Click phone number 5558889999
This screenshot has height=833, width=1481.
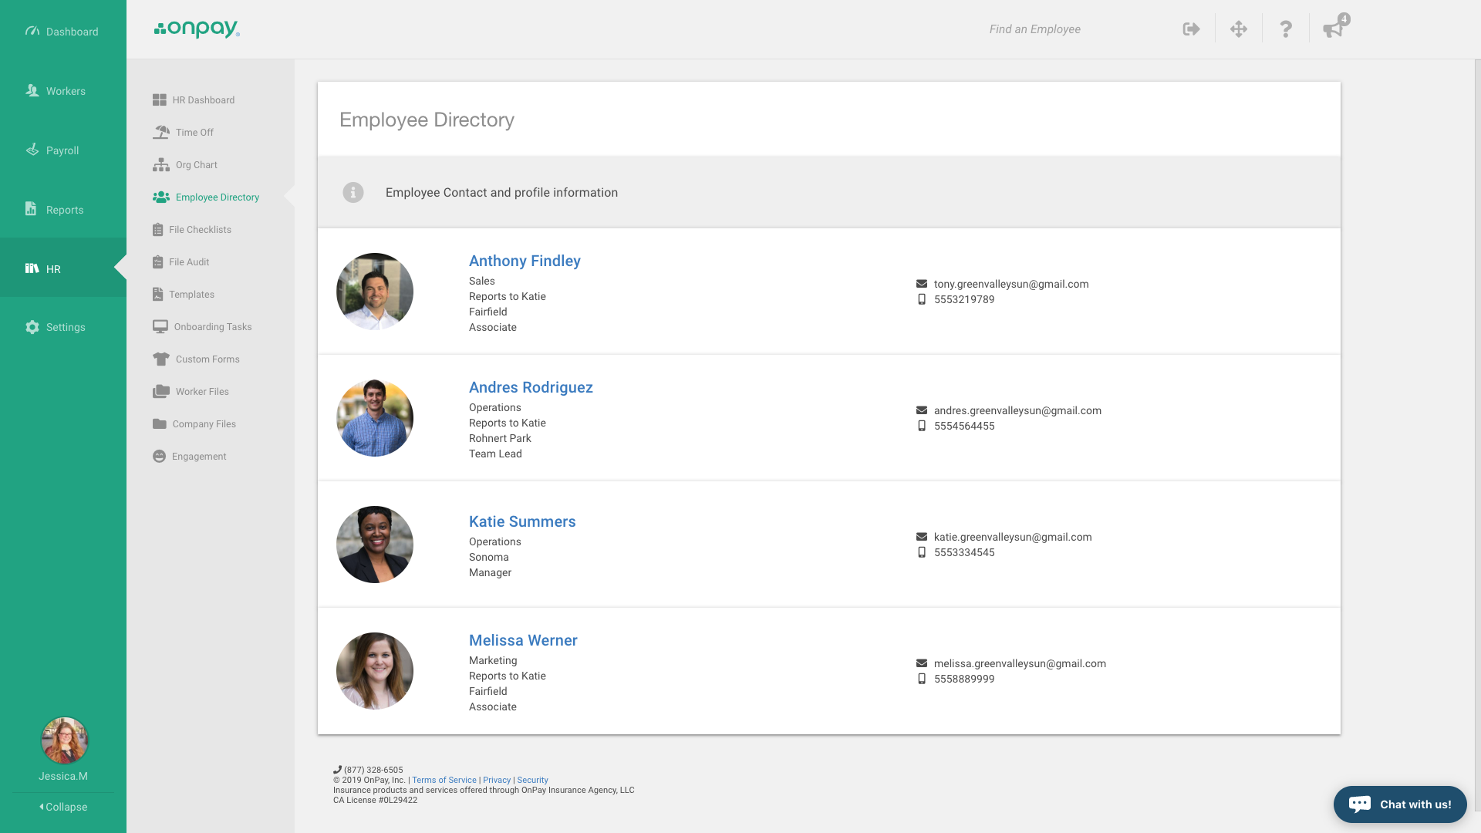point(964,679)
